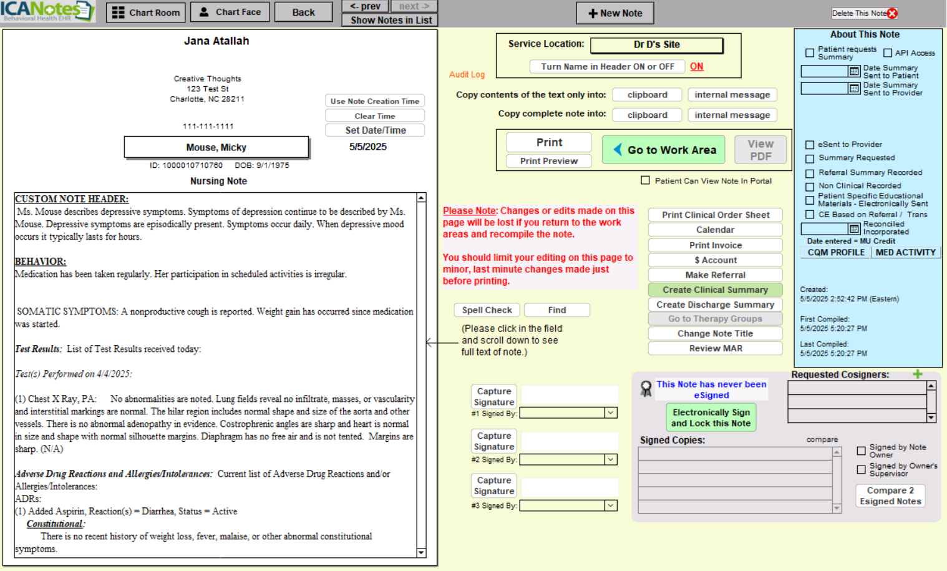Expand the #1 Signed By dropdown

(x=610, y=413)
